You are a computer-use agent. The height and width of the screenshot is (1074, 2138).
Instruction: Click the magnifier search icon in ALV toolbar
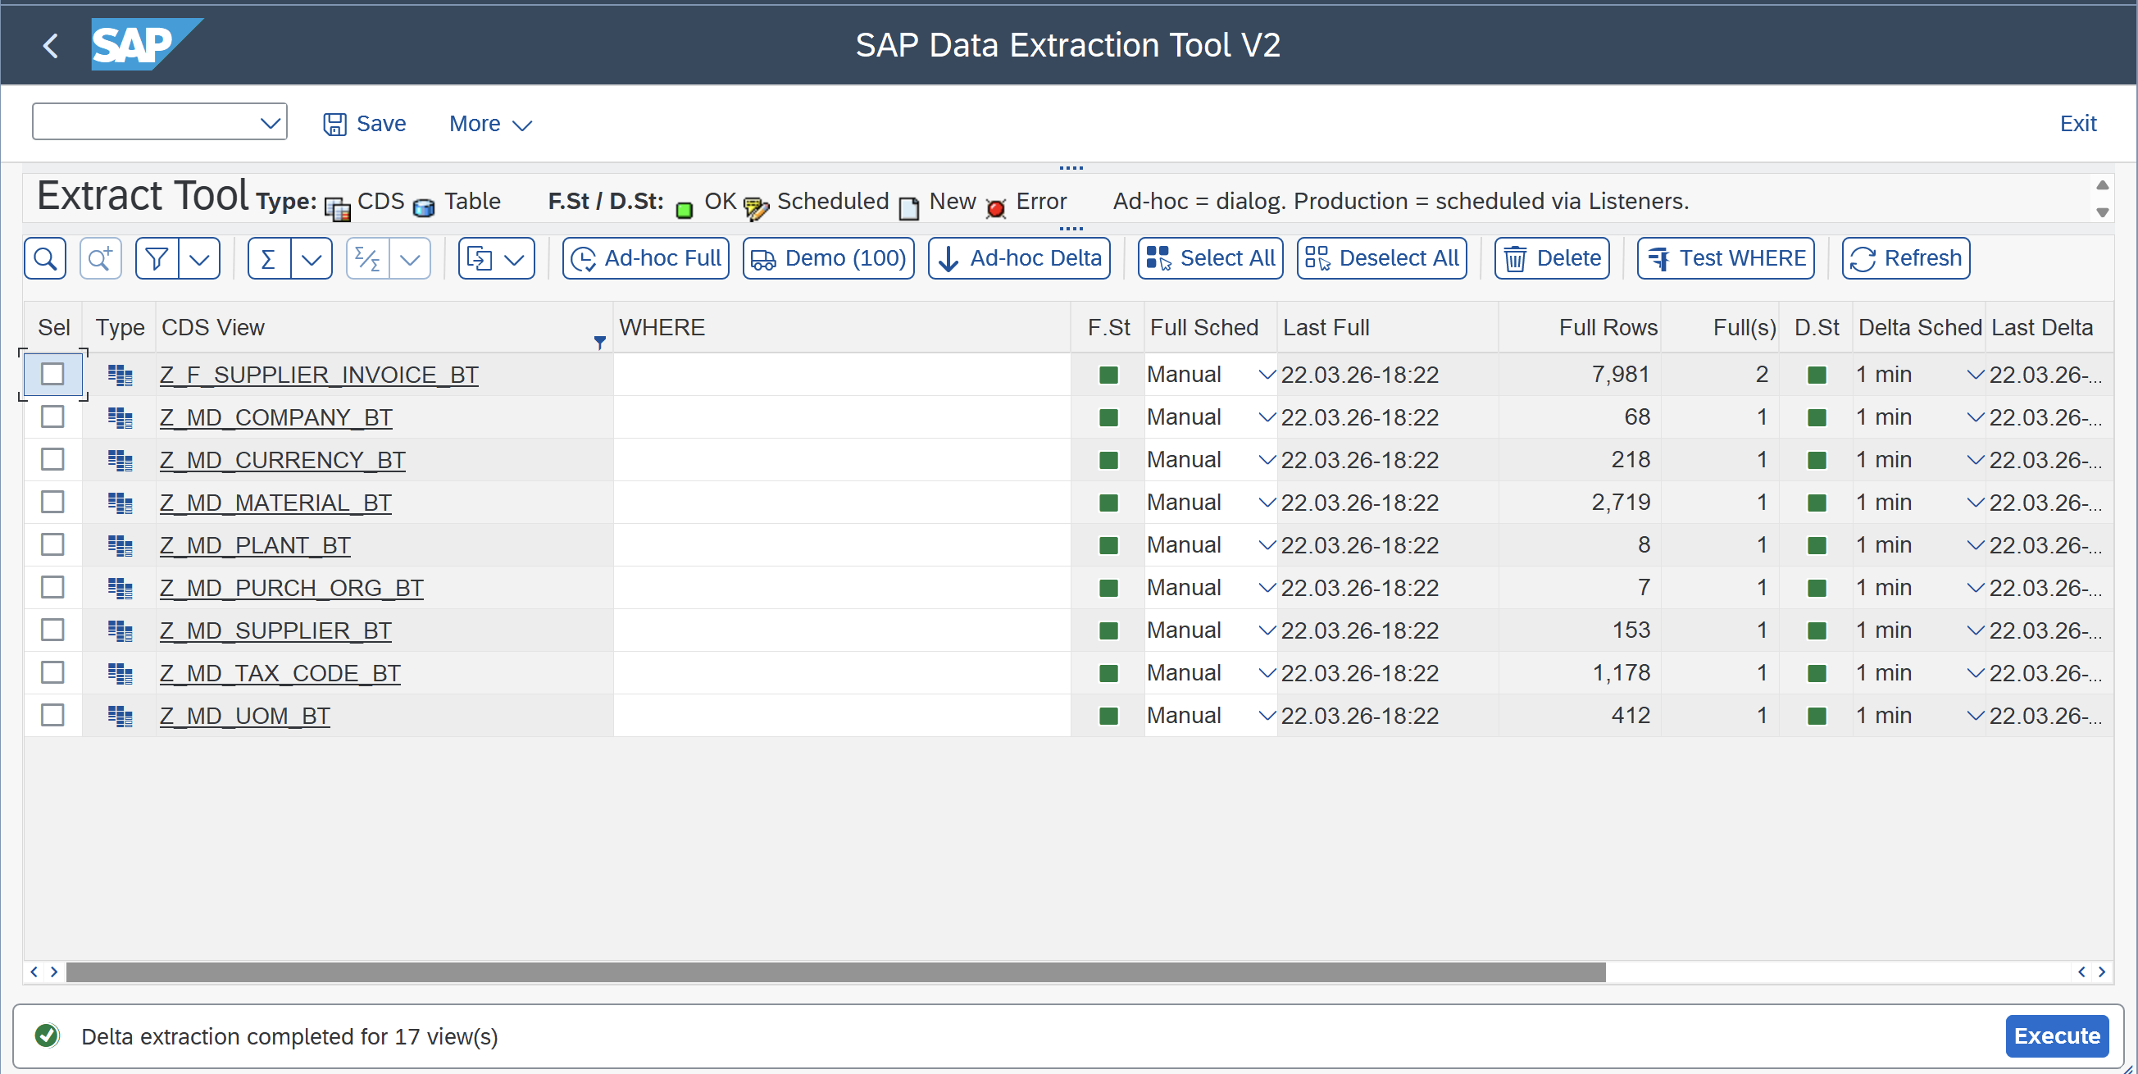click(45, 258)
